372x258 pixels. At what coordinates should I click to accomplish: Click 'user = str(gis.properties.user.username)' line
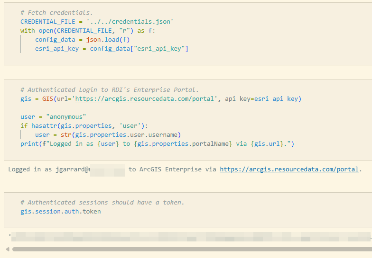(108, 135)
